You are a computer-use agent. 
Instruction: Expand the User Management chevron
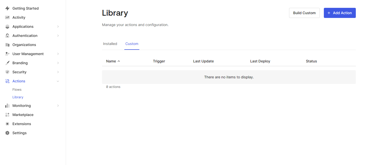pyautogui.click(x=58, y=54)
